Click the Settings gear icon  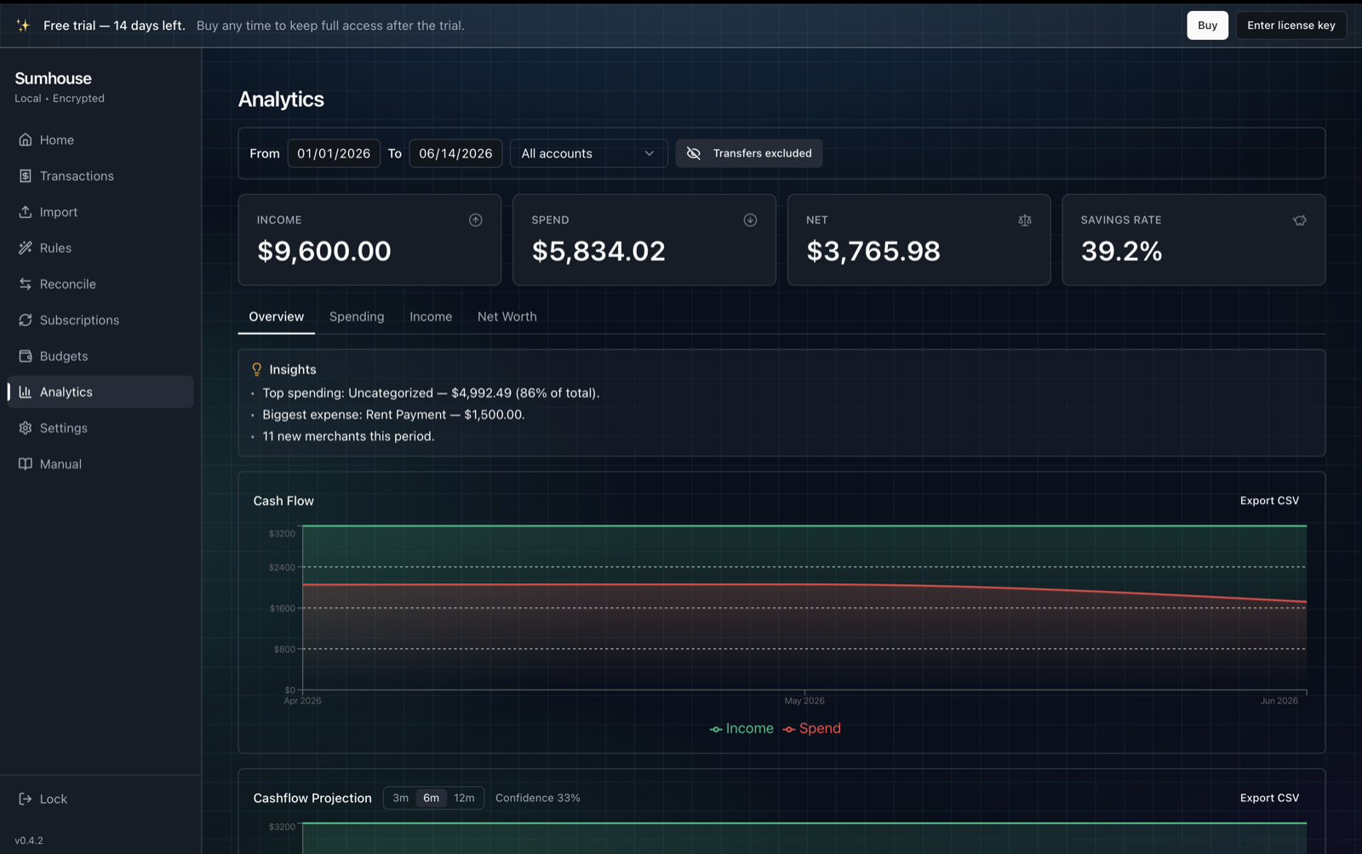point(26,428)
